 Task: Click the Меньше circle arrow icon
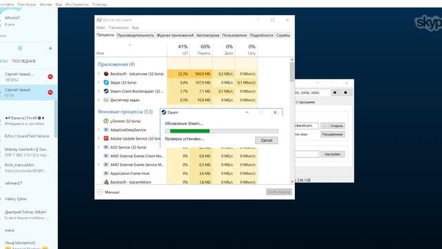99,192
